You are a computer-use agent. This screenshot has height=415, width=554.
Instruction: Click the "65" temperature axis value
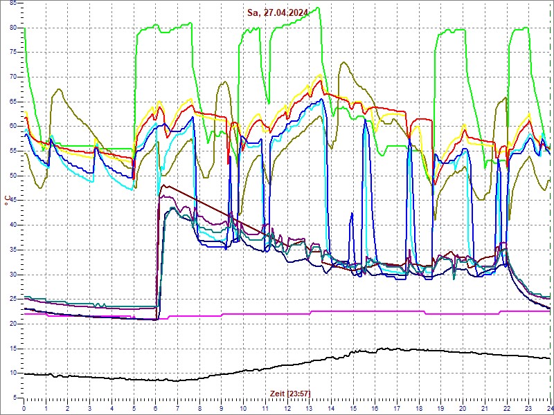click(x=12, y=102)
